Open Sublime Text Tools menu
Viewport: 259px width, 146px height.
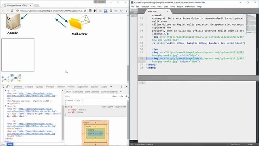tap(172, 6)
